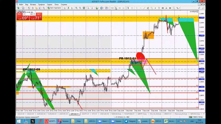Open the chart templates icon
This screenshot has height=124, width=221.
106,8
